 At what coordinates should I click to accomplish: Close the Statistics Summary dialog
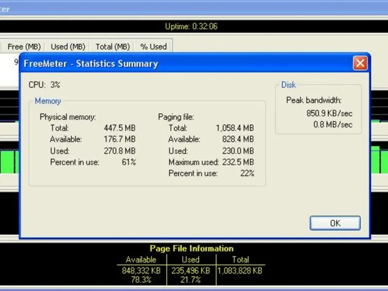click(360, 63)
